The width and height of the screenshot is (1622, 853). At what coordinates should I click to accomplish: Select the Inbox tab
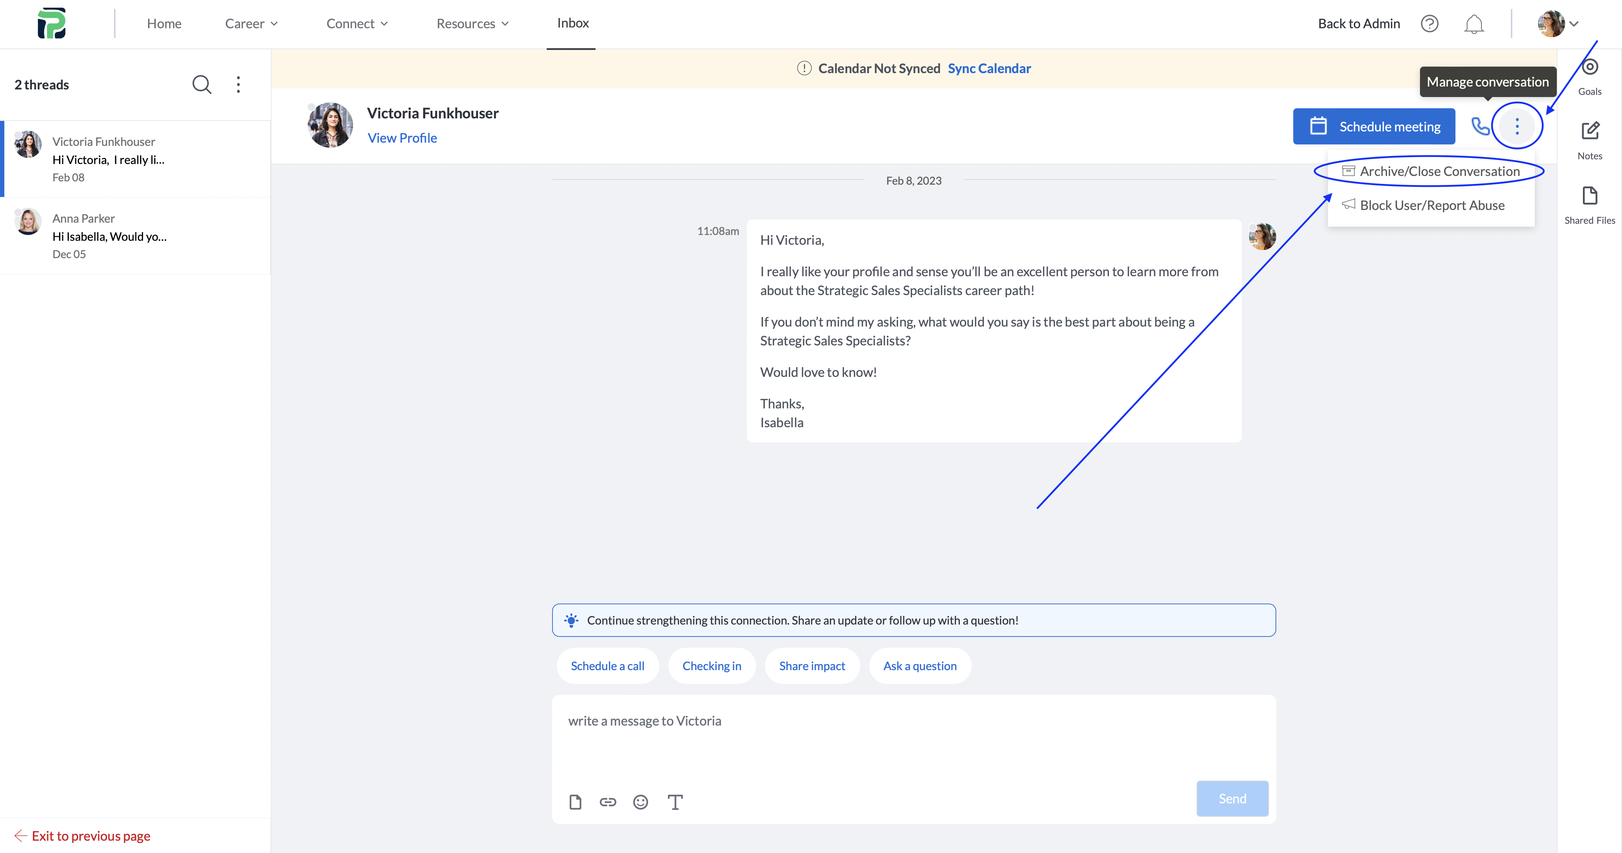point(572,23)
